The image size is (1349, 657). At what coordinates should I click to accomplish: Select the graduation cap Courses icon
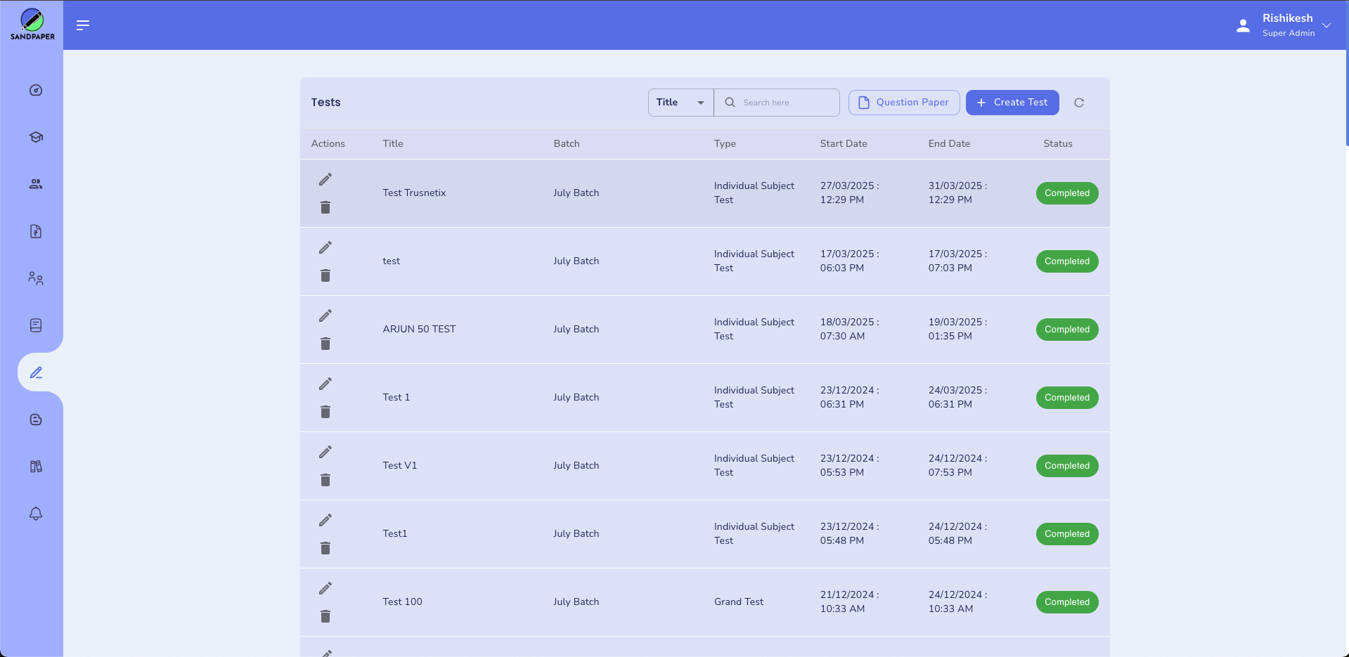point(35,137)
